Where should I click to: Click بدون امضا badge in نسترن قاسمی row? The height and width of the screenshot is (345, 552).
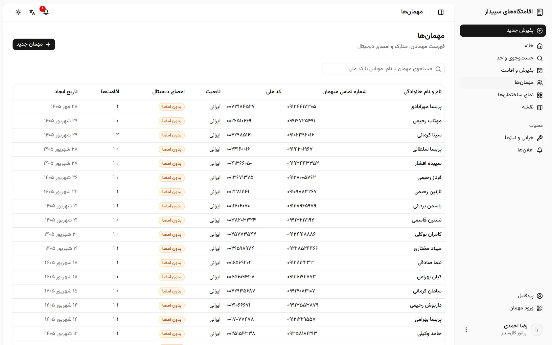click(x=172, y=220)
